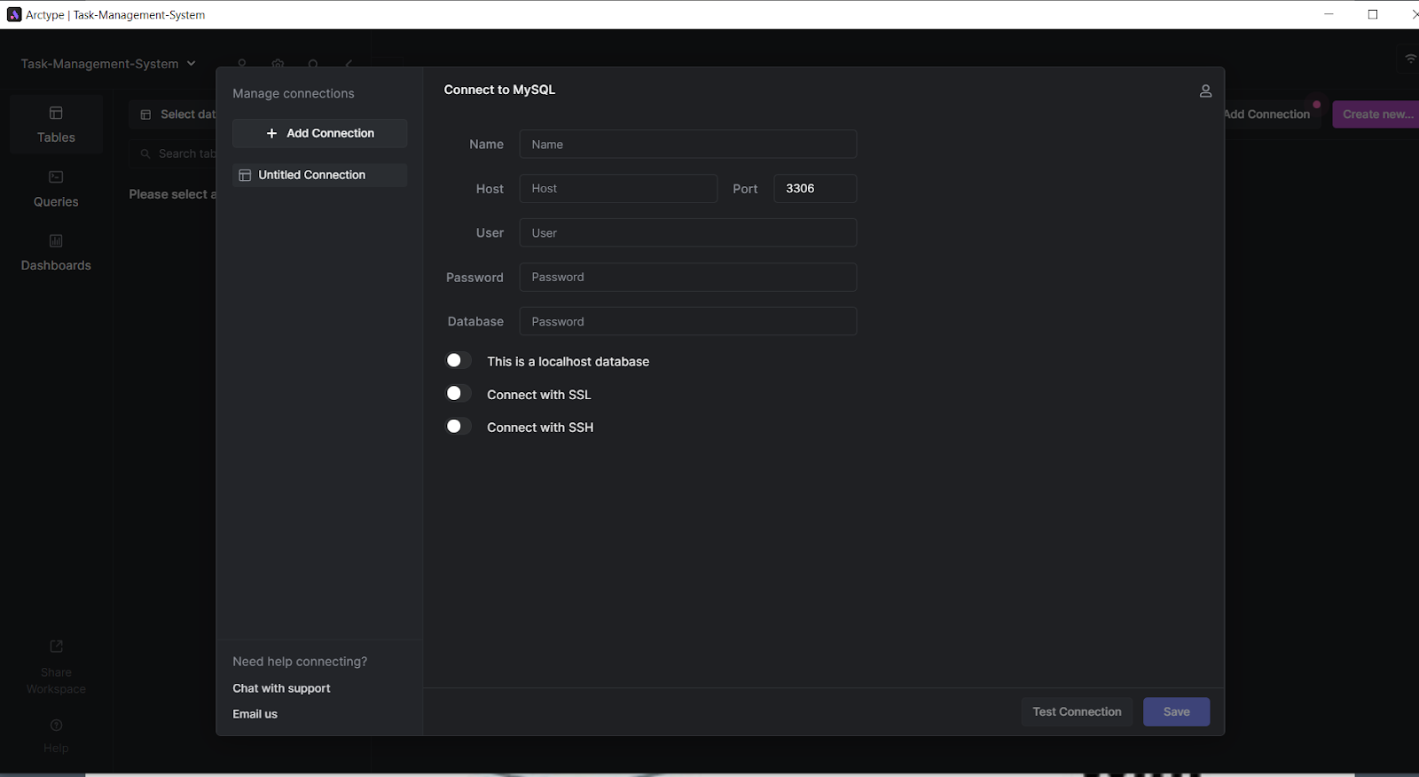
Task: Click the Test Connection button
Action: pos(1077,711)
